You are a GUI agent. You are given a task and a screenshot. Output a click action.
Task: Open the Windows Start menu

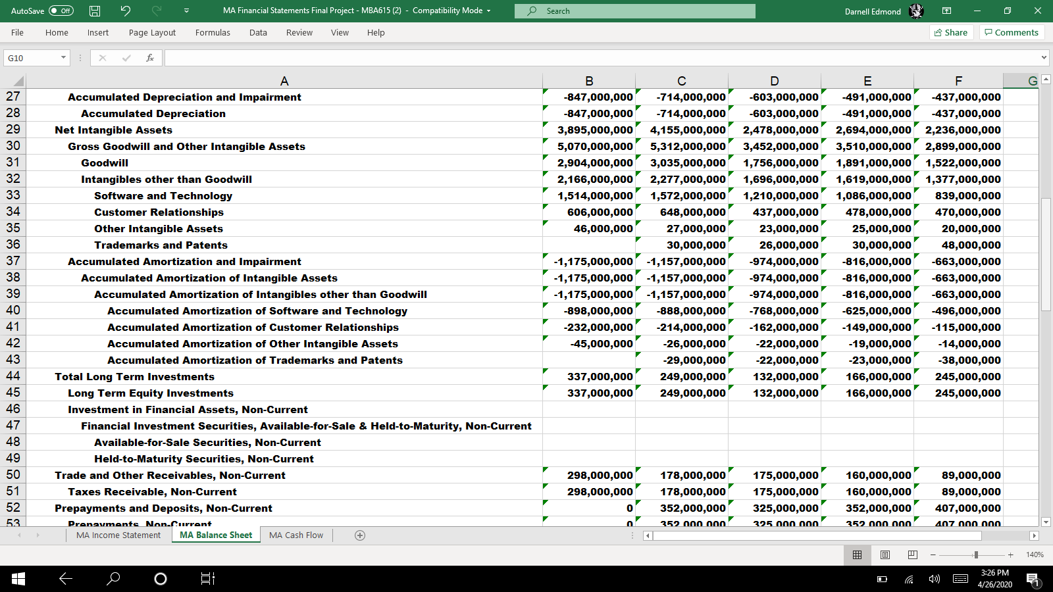point(18,579)
